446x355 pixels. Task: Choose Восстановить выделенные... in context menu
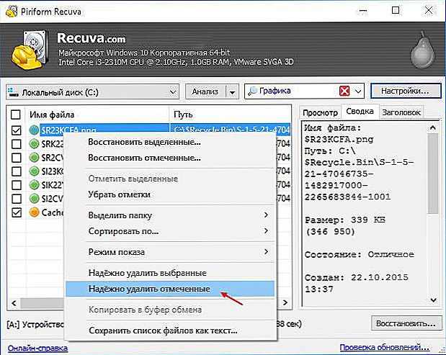(170, 142)
